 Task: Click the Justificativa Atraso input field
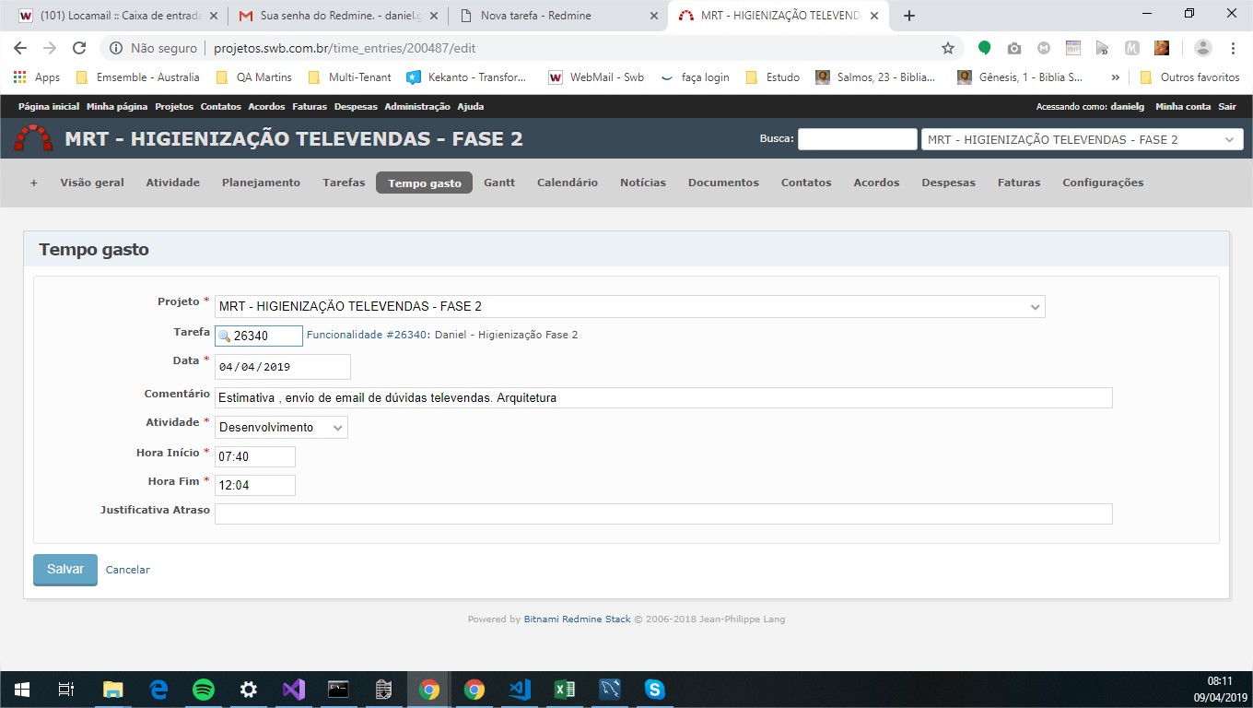663,513
